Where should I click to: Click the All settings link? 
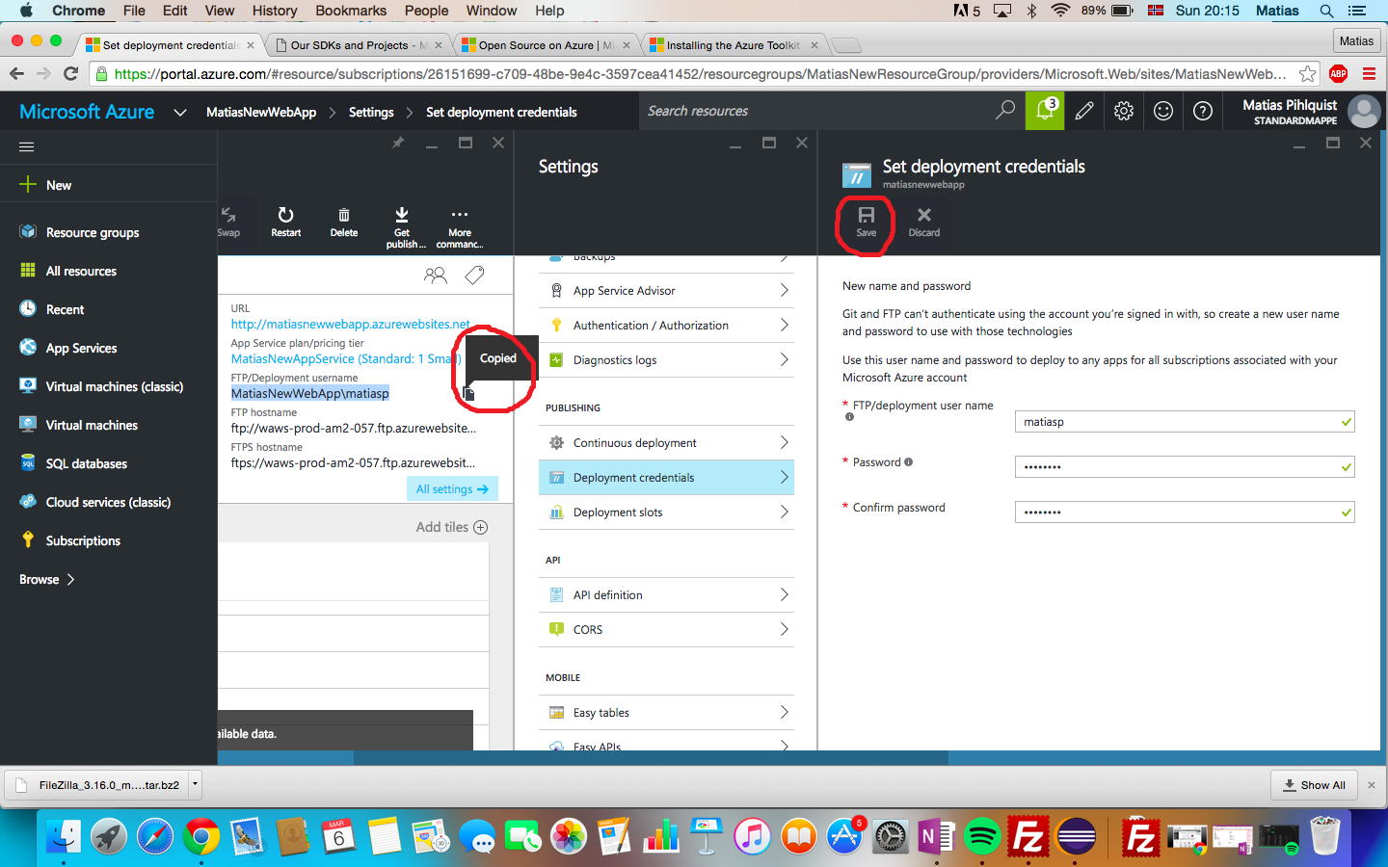tap(452, 489)
